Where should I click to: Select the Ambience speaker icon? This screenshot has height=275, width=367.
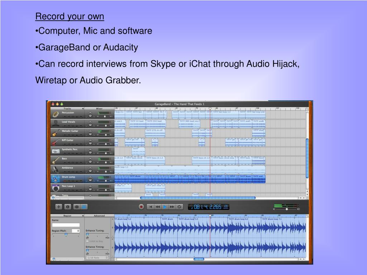(x=56, y=169)
